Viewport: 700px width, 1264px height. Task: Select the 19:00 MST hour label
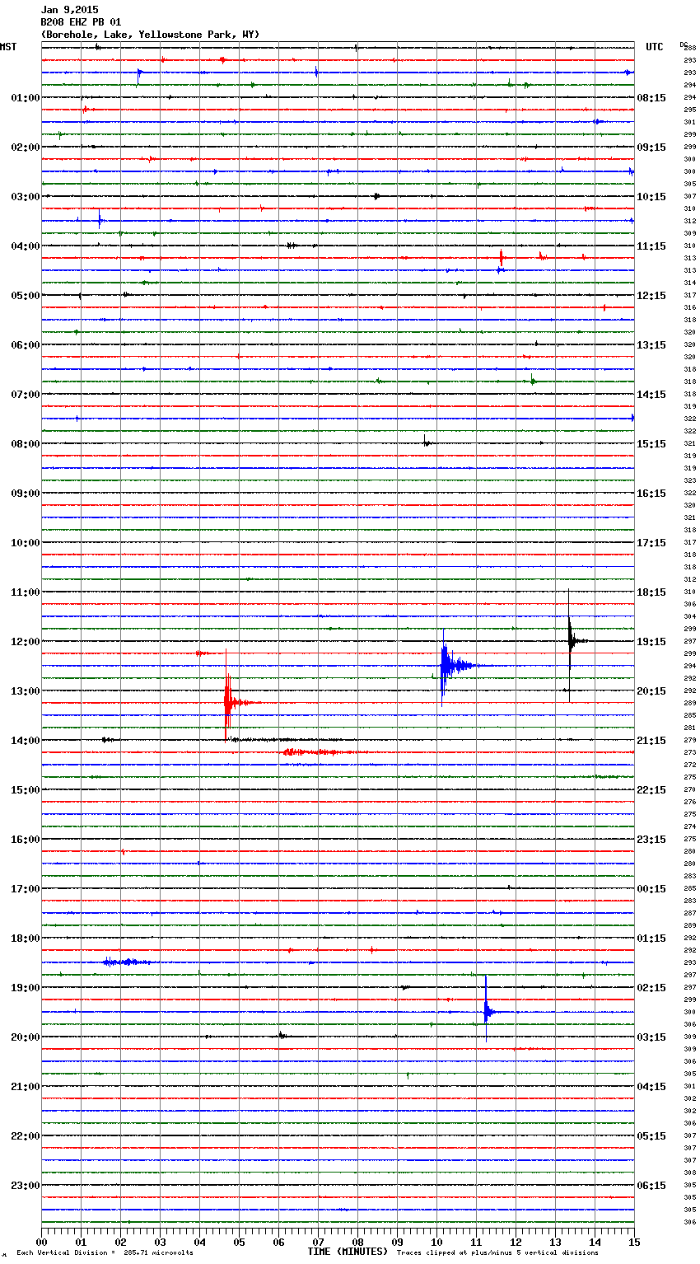coord(26,988)
